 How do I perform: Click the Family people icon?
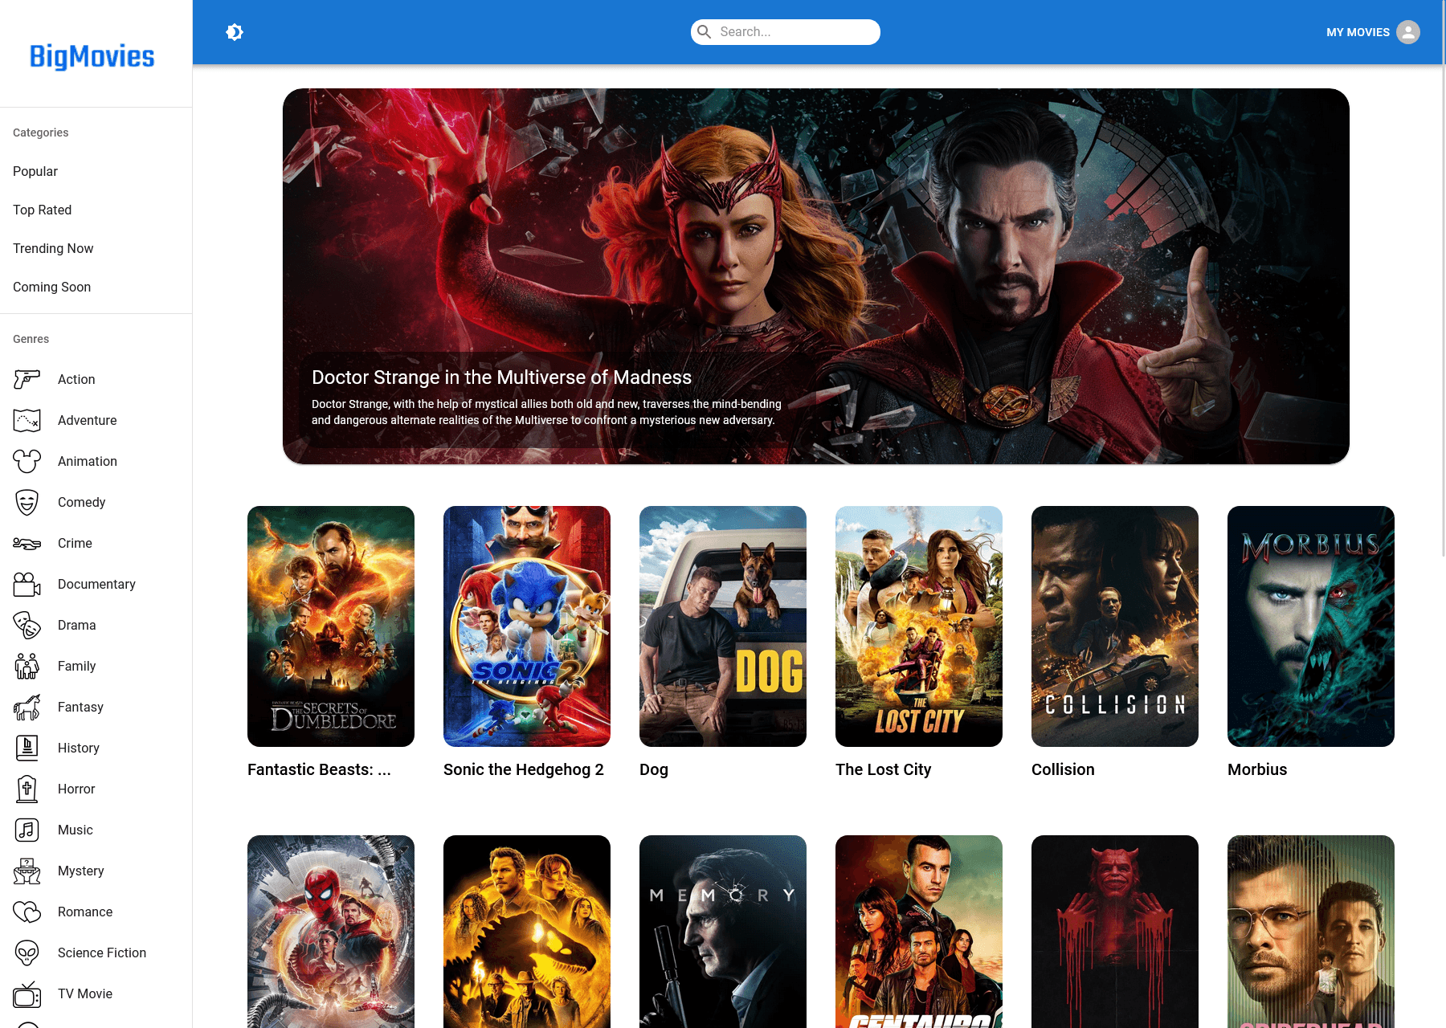point(27,666)
